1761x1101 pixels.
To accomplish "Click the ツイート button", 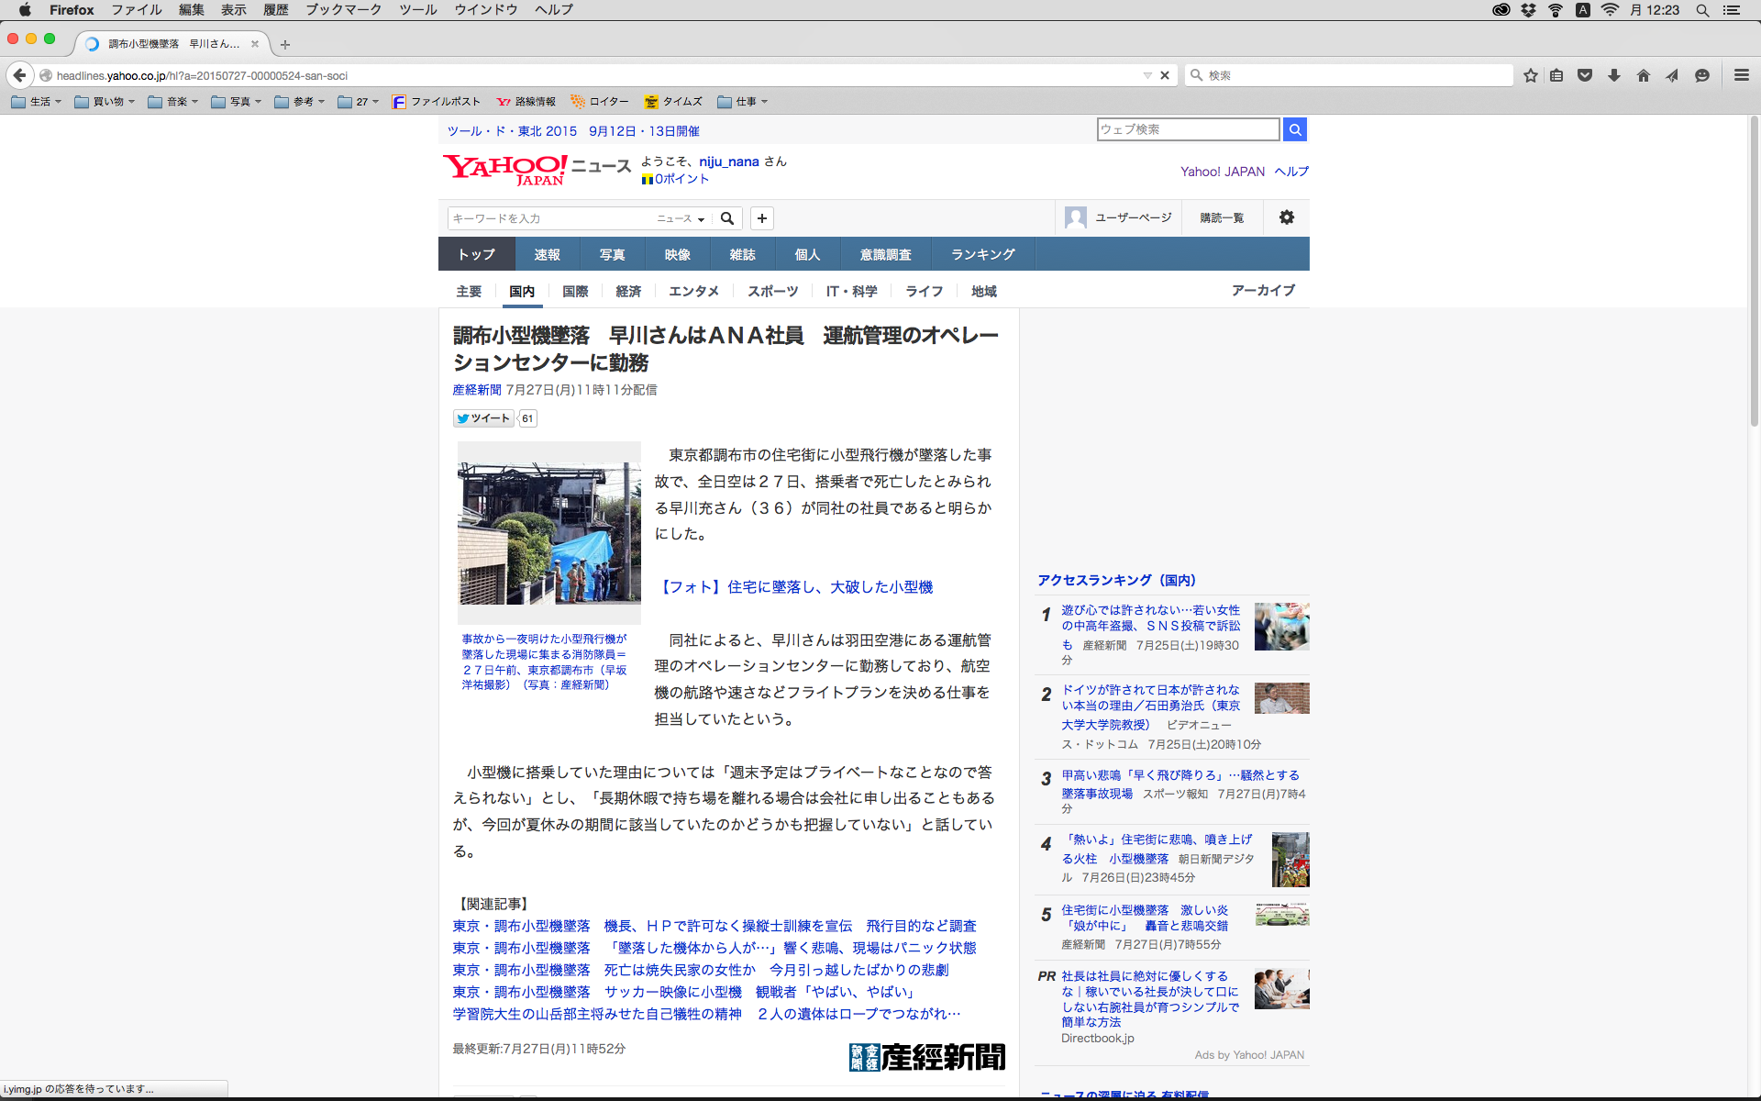I will (484, 418).
